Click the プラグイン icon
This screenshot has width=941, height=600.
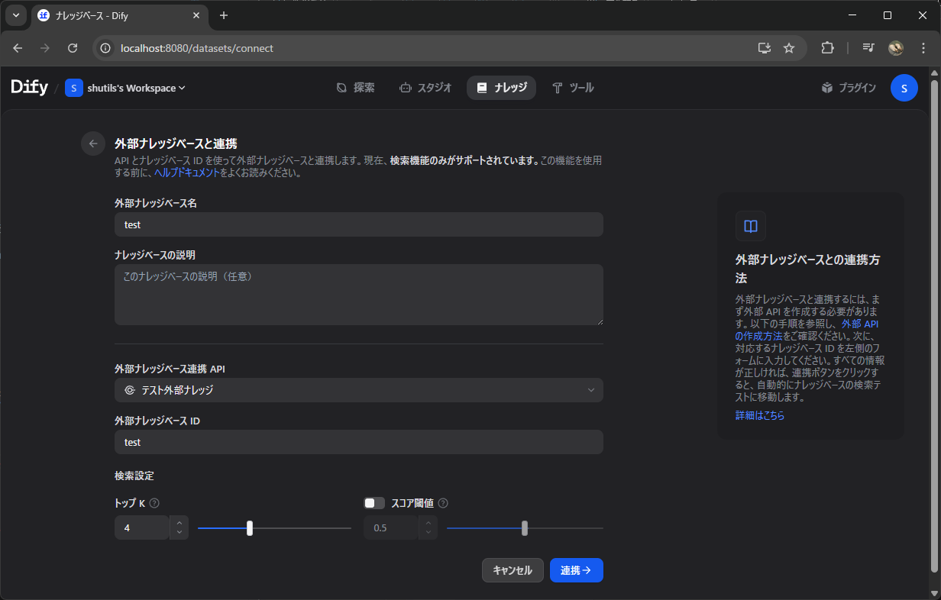pyautogui.click(x=826, y=87)
